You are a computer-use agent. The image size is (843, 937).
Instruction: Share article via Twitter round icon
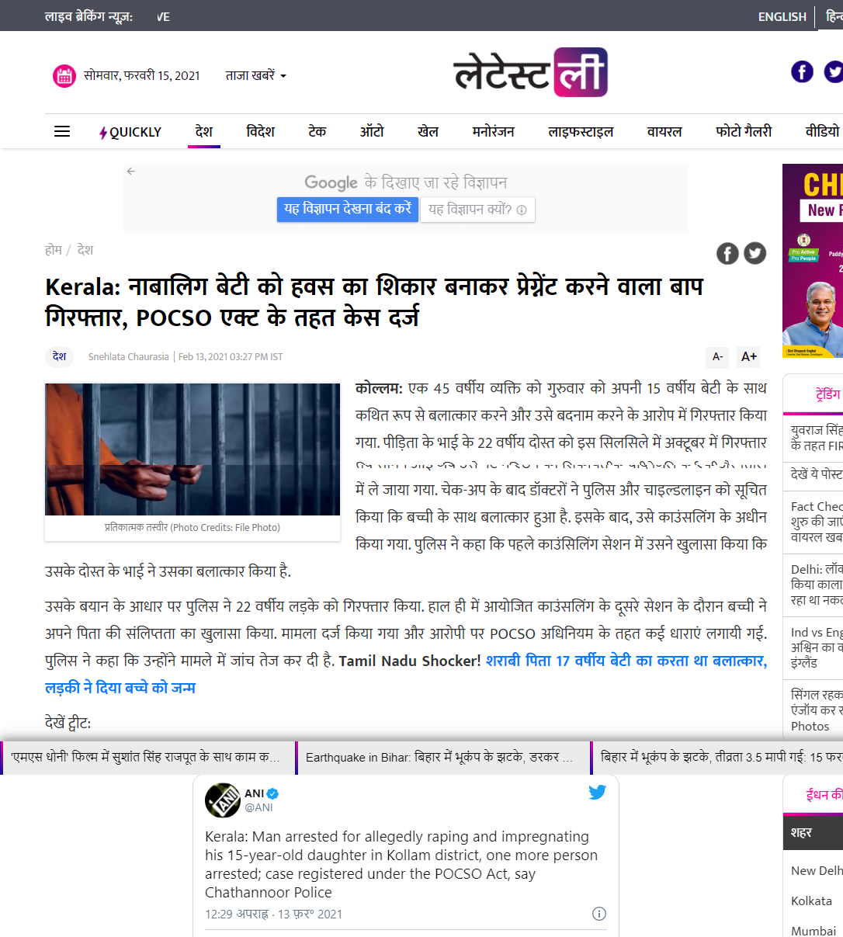[x=755, y=253]
